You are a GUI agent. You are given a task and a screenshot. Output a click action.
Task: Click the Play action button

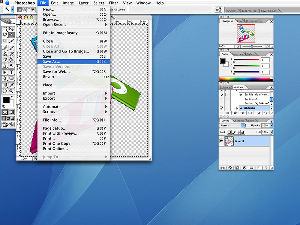pyautogui.click(x=243, y=112)
